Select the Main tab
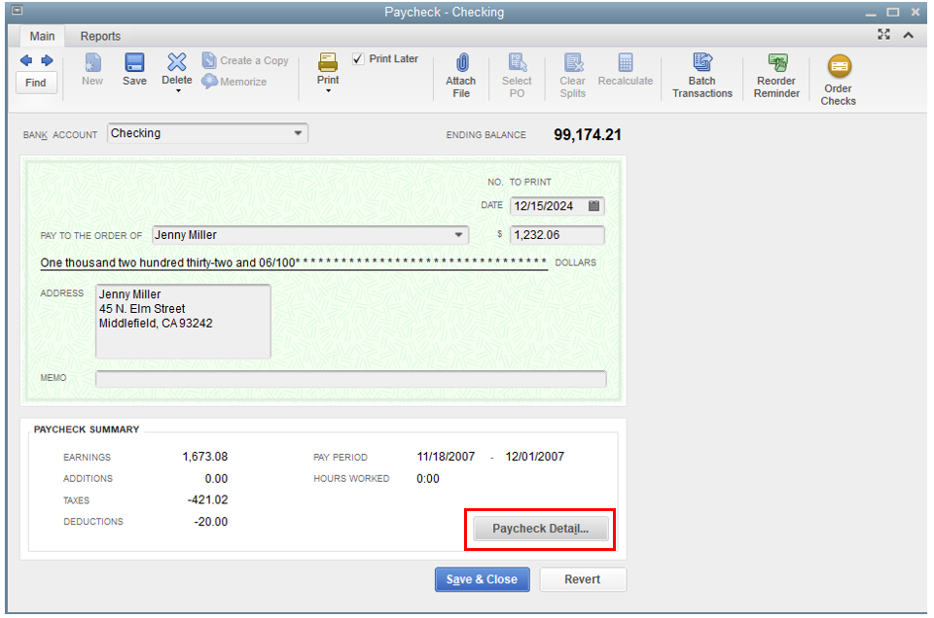 tap(42, 36)
